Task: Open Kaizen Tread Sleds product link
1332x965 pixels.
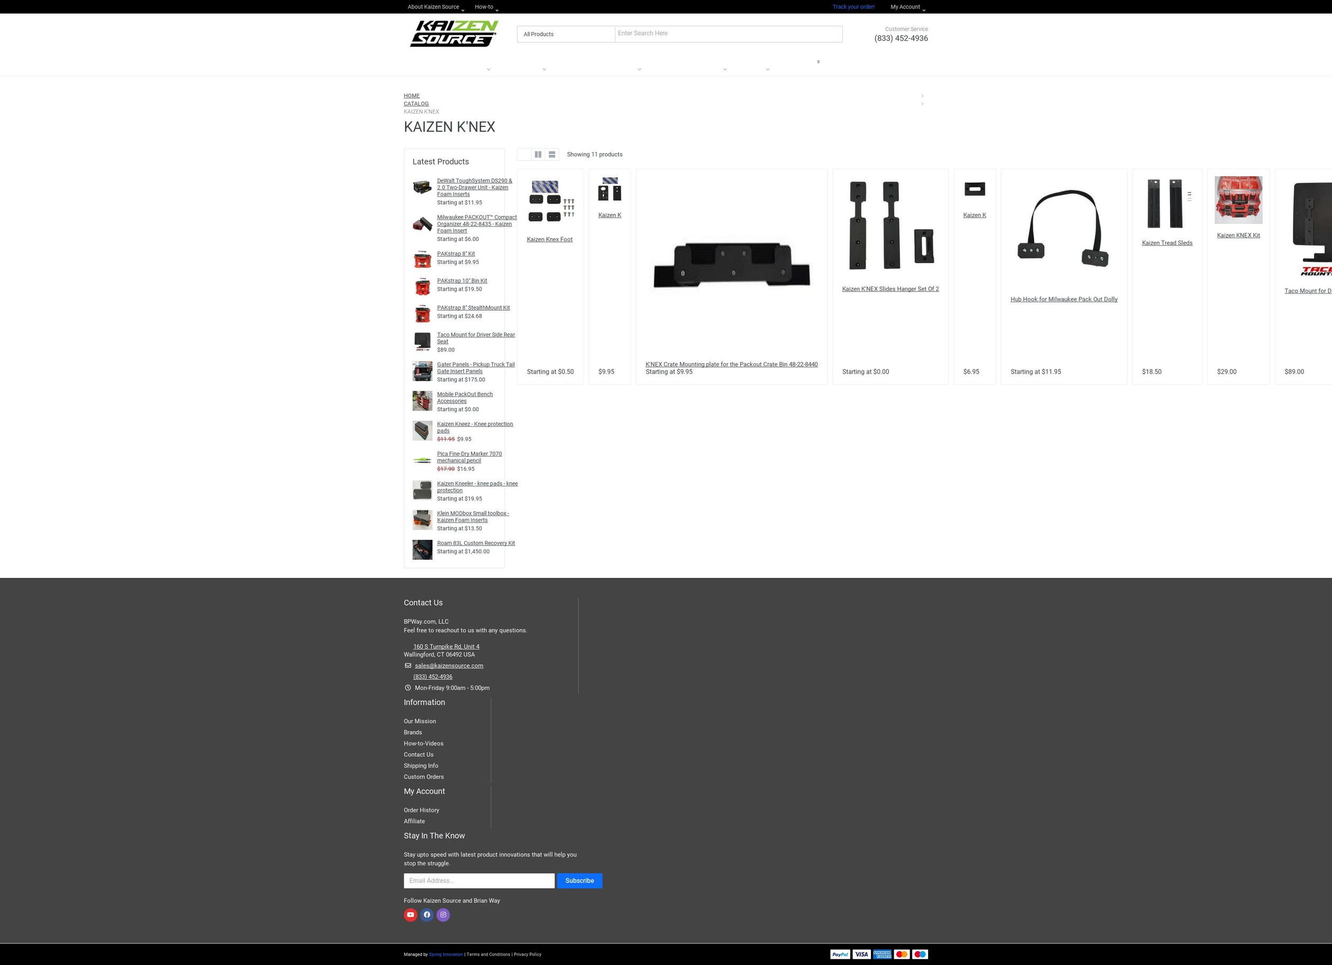Action: (x=1167, y=243)
